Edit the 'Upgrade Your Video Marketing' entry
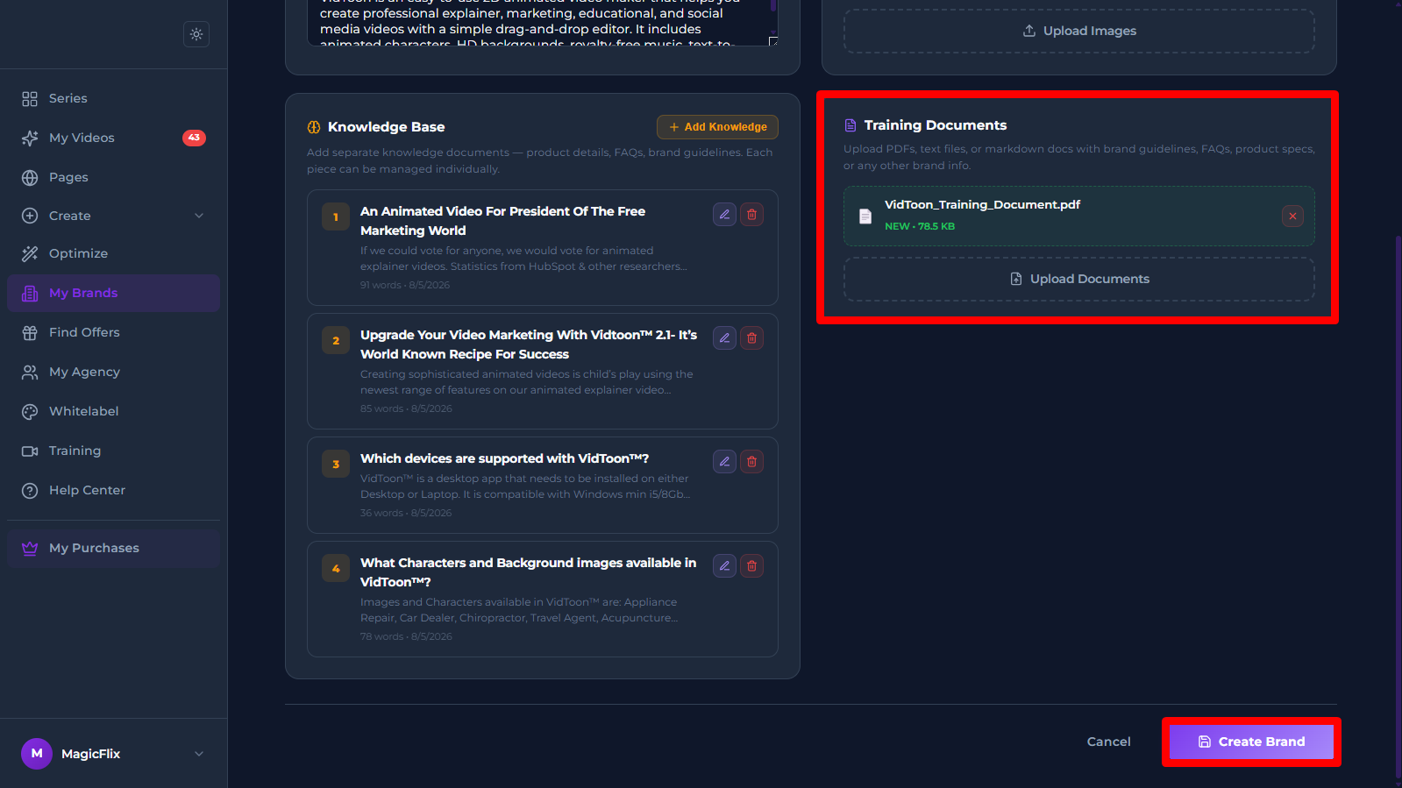1402x788 pixels. click(724, 338)
